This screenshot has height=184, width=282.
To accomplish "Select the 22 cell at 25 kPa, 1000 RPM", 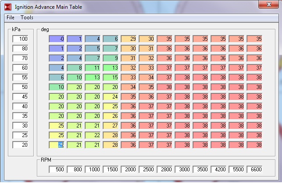I will tap(93, 135).
